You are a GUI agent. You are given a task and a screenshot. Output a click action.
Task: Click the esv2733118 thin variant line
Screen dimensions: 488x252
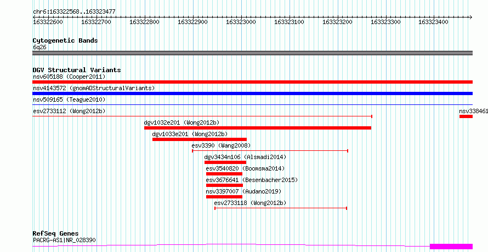(x=281, y=208)
